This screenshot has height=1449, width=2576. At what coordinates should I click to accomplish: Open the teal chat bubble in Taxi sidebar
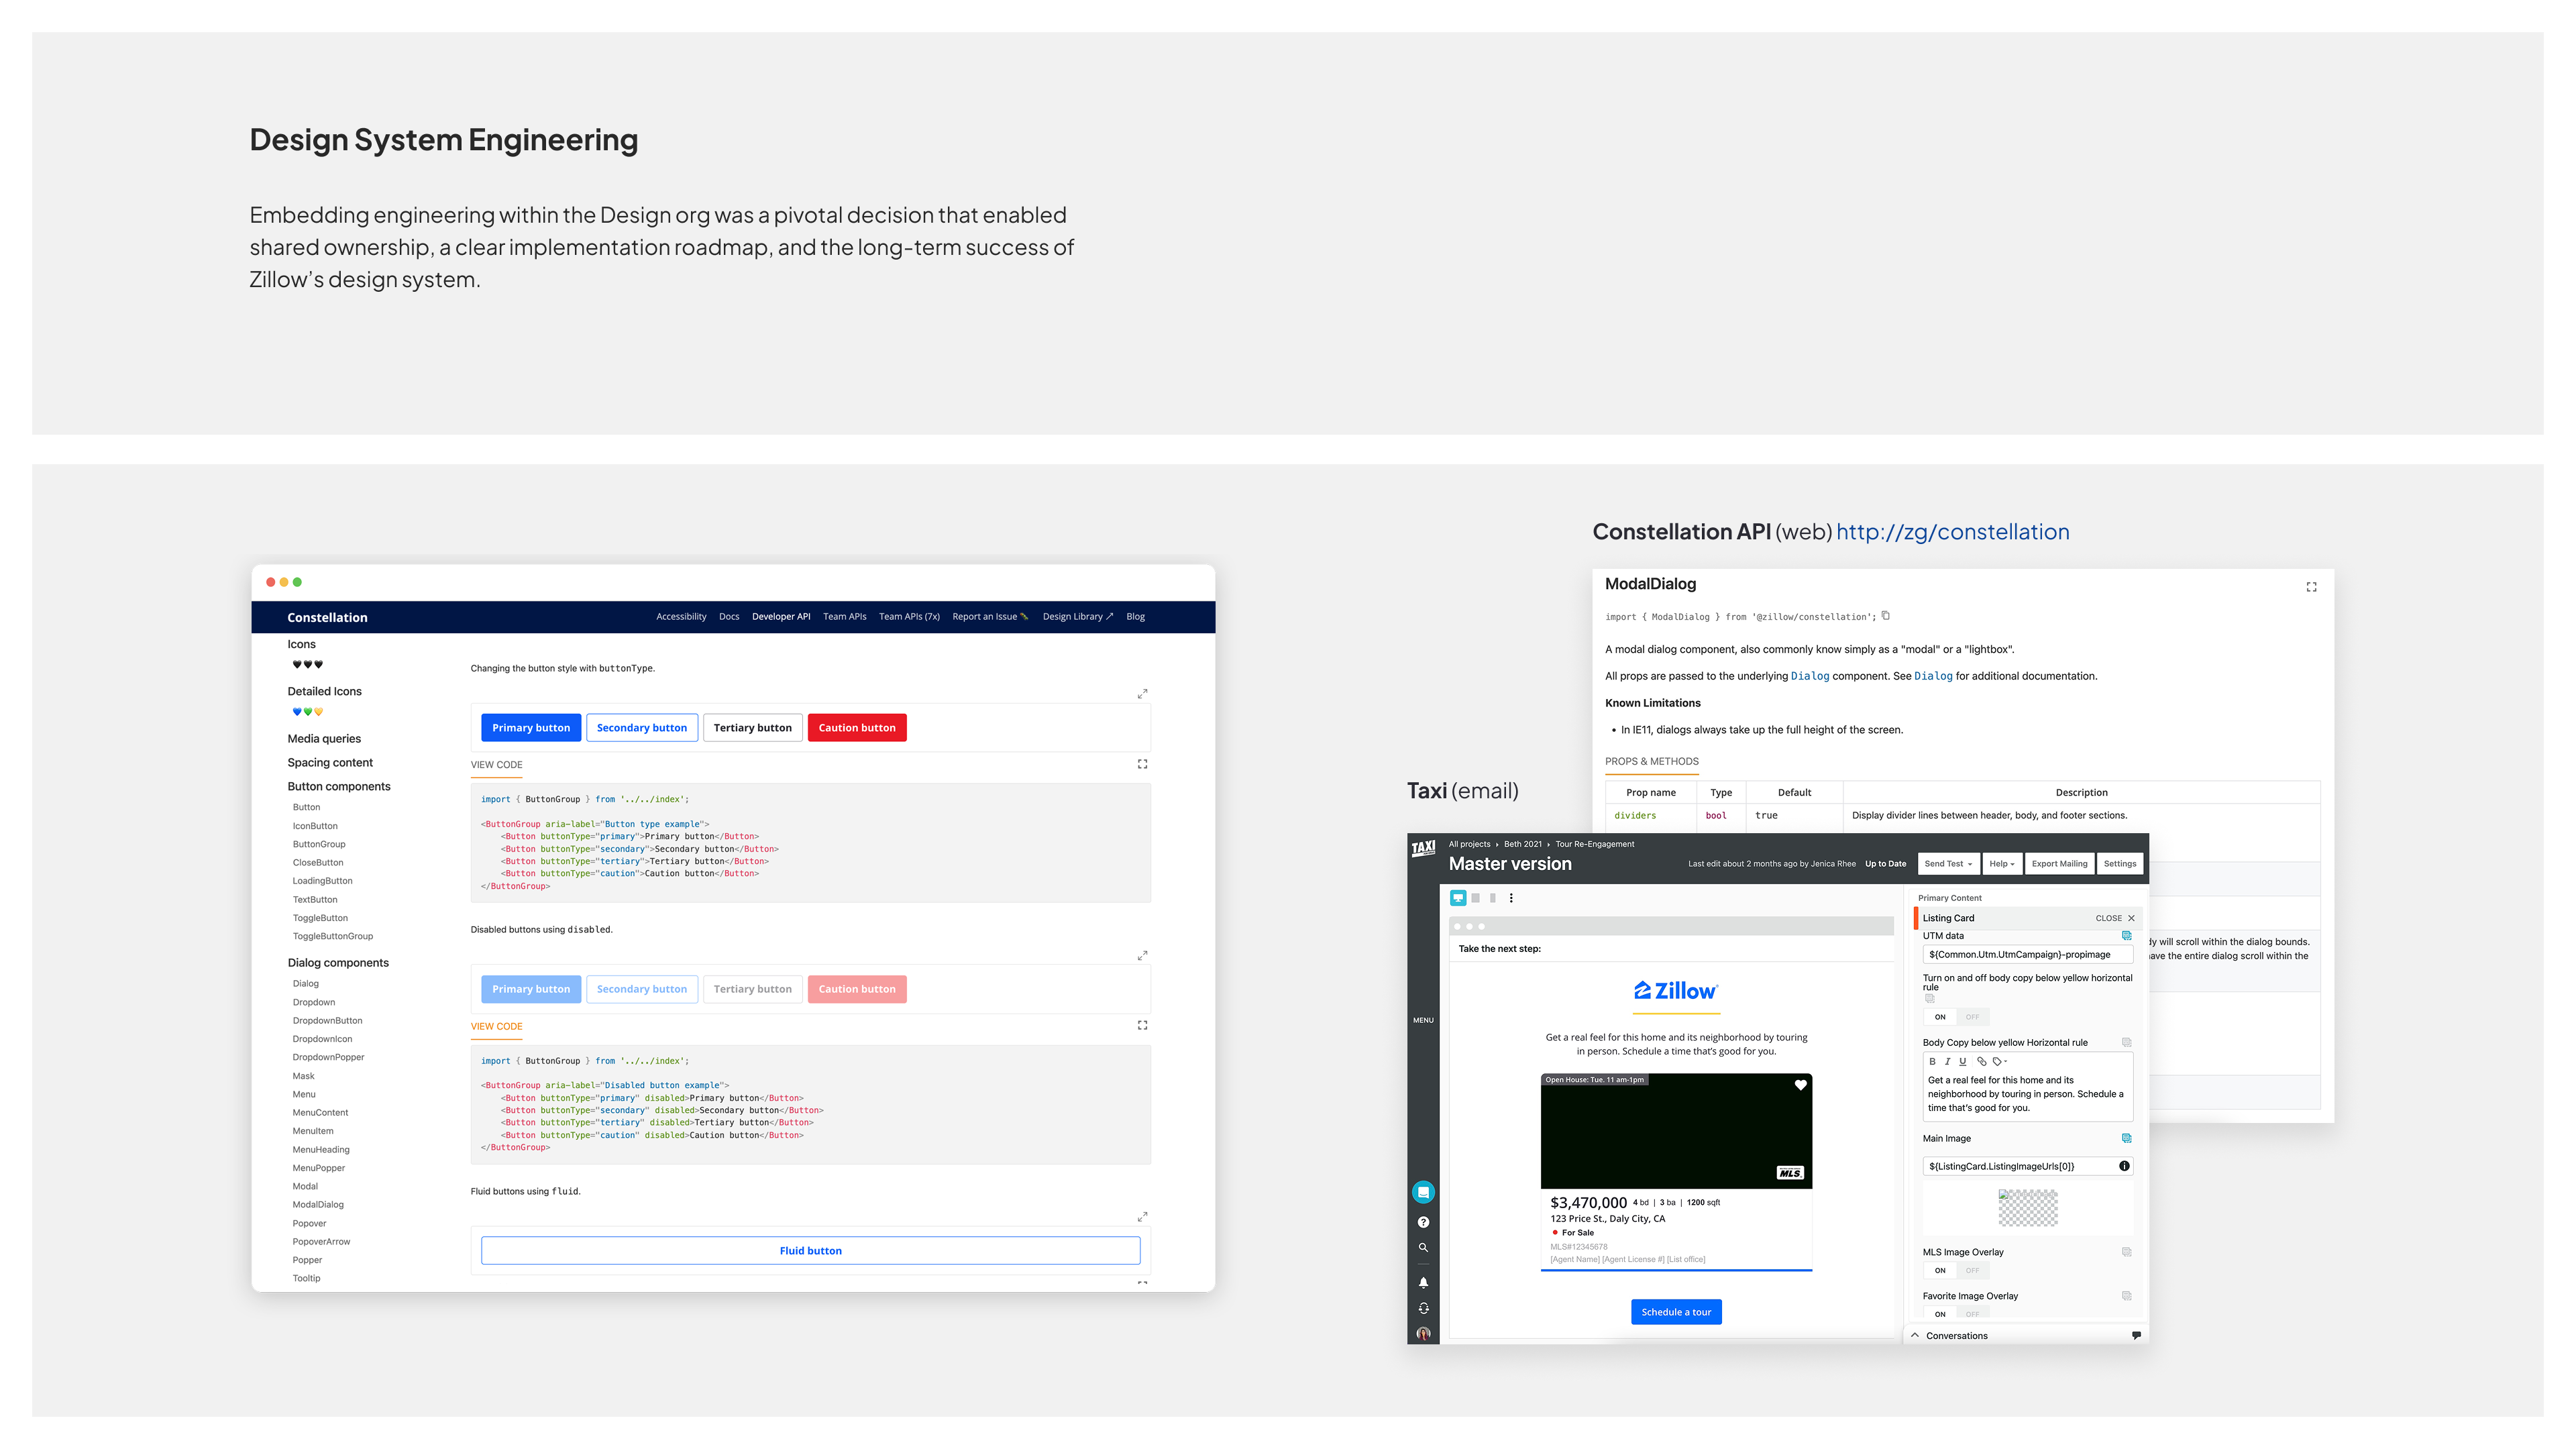click(1423, 1192)
